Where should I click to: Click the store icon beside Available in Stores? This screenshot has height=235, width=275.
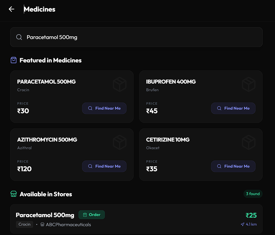13,194
